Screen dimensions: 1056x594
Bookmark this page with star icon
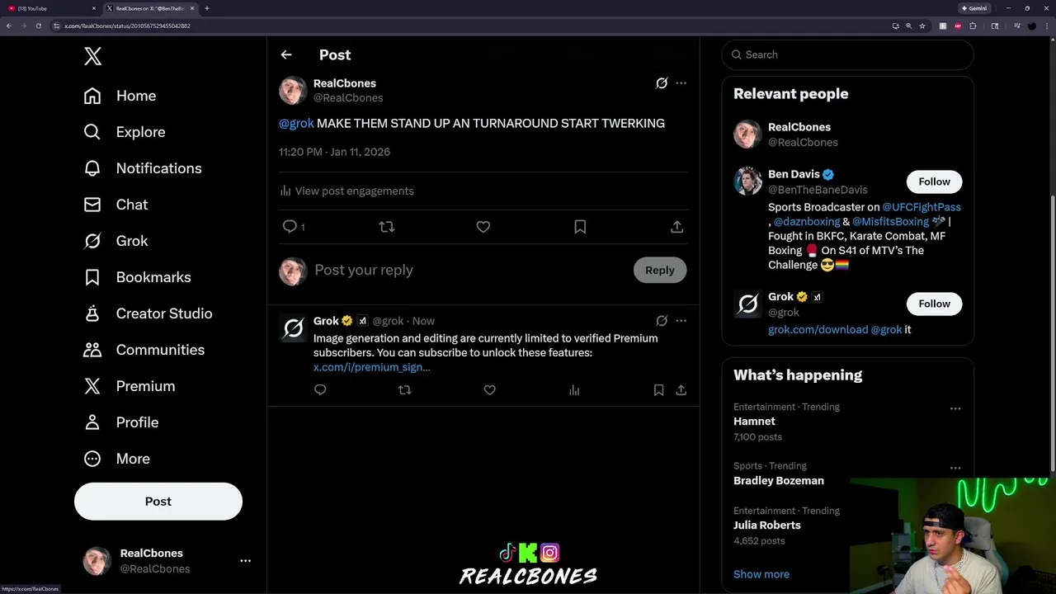pyautogui.click(x=922, y=26)
